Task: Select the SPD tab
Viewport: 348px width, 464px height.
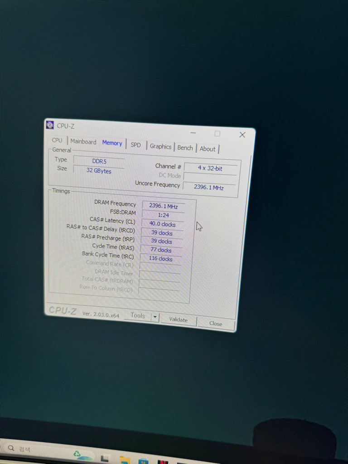Action: (x=136, y=145)
